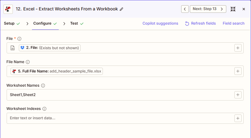Click the Setup tab green checkmark
The image size is (251, 138).
pos(18,24)
